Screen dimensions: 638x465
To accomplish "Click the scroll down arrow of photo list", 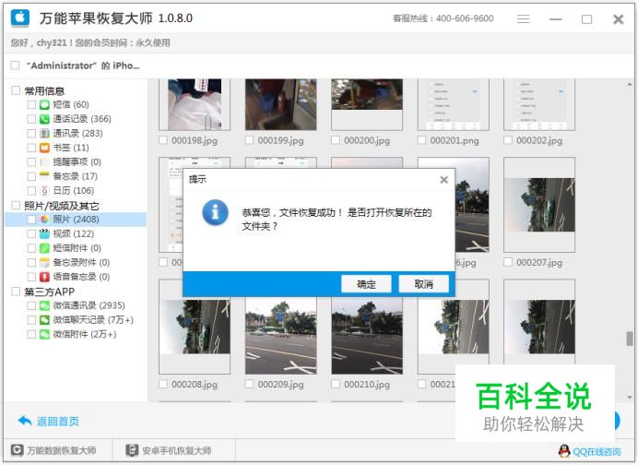I will point(630,397).
